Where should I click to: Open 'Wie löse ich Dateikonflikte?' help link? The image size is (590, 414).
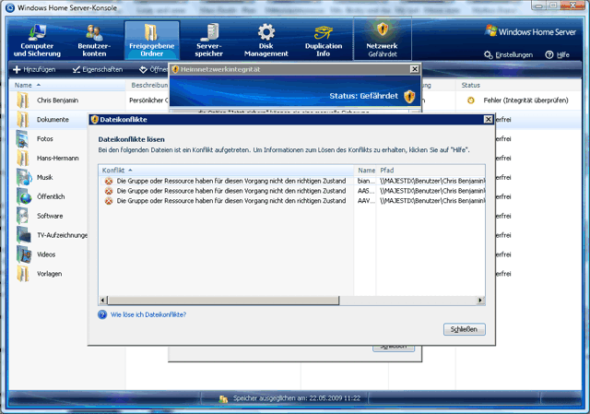tap(148, 314)
